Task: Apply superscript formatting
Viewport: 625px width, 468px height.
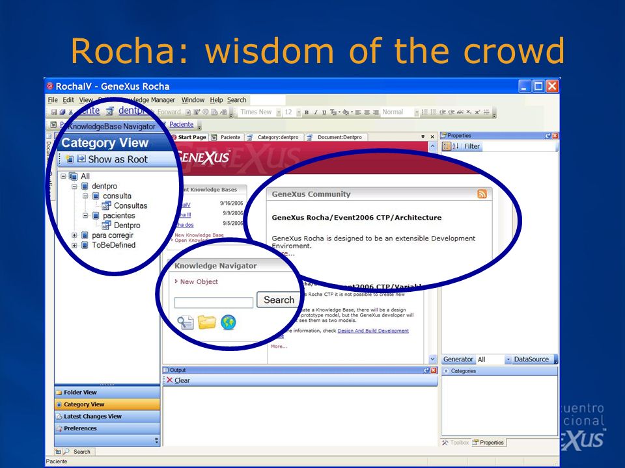Action: (477, 112)
